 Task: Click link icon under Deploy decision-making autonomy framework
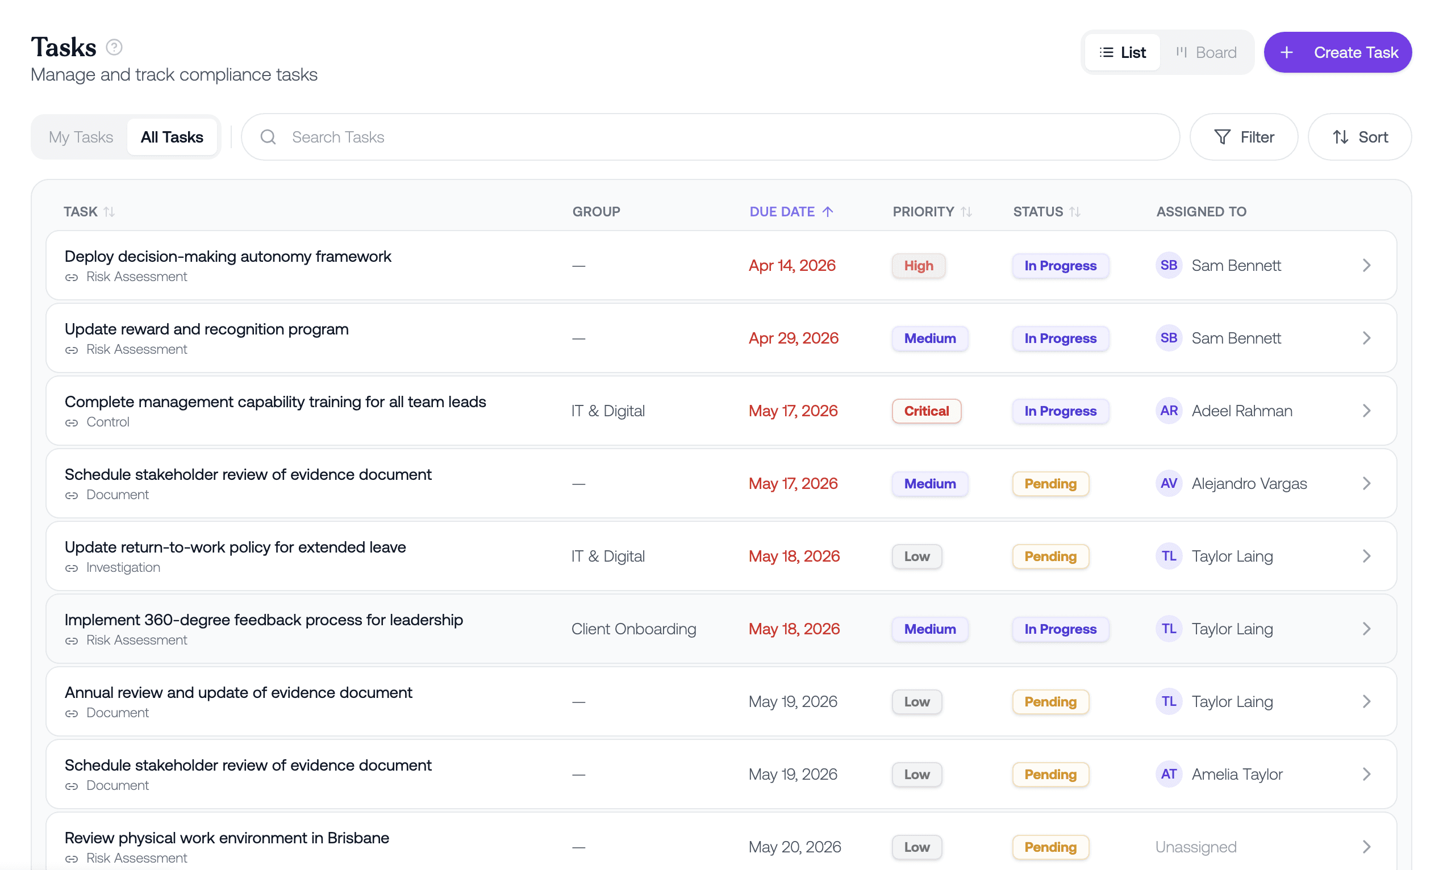click(x=72, y=278)
